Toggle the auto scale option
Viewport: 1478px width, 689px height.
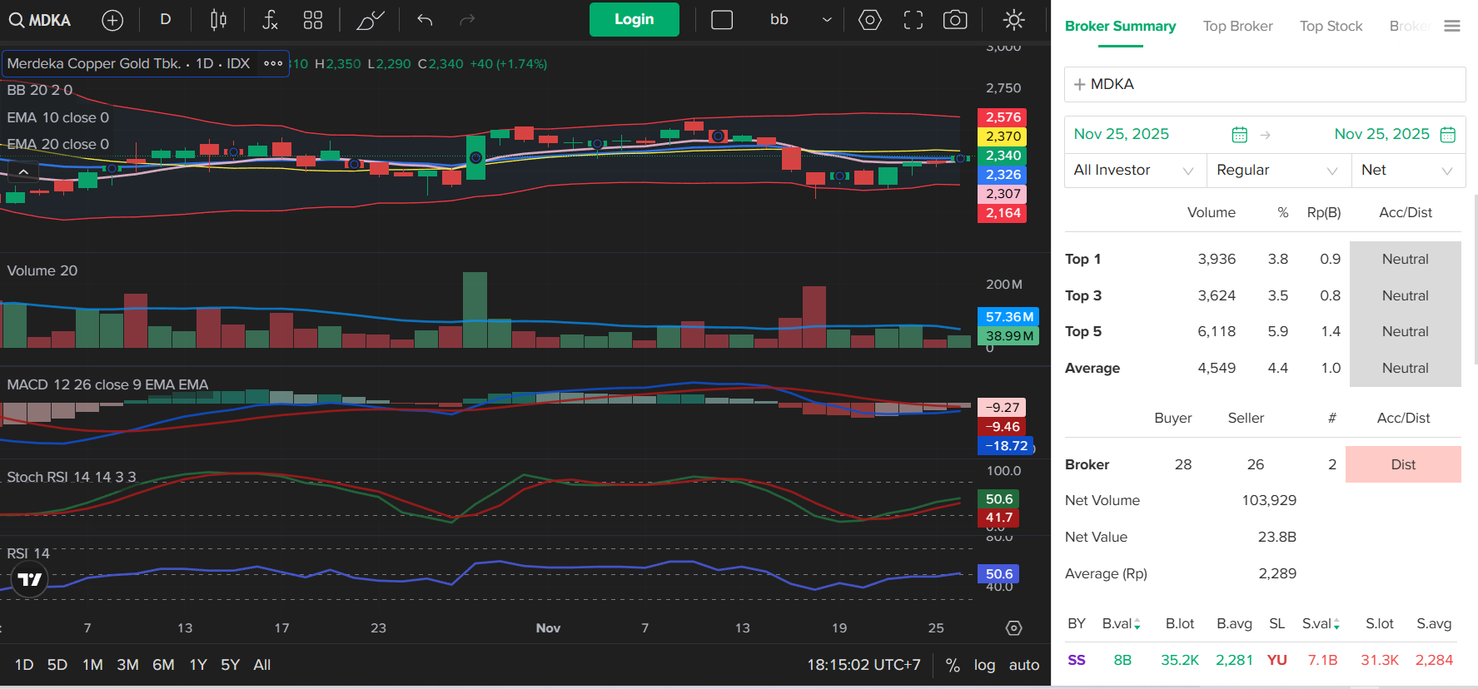pos(1023,665)
